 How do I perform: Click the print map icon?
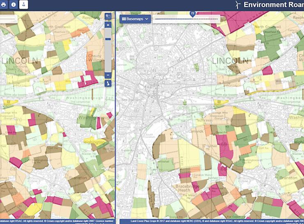click(x=3, y=5)
